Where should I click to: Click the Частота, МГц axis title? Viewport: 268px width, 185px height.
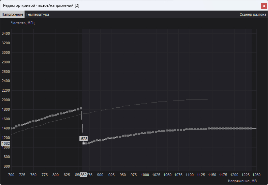click(23, 23)
